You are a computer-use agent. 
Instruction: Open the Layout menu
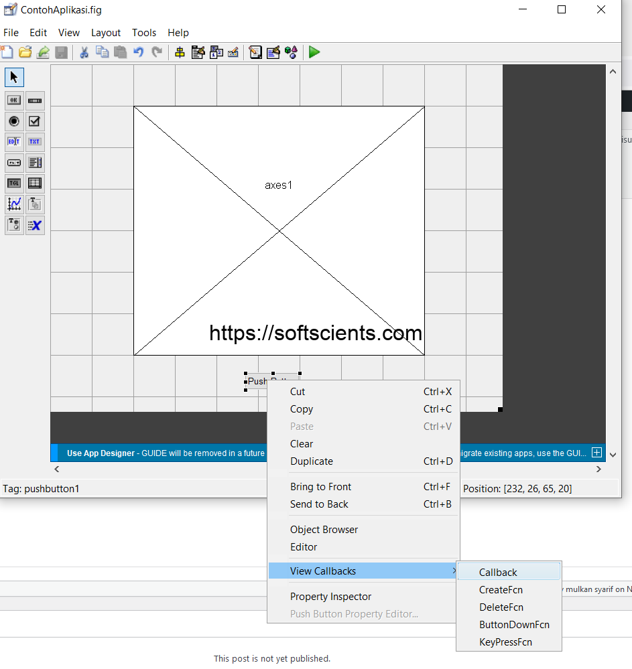point(106,32)
